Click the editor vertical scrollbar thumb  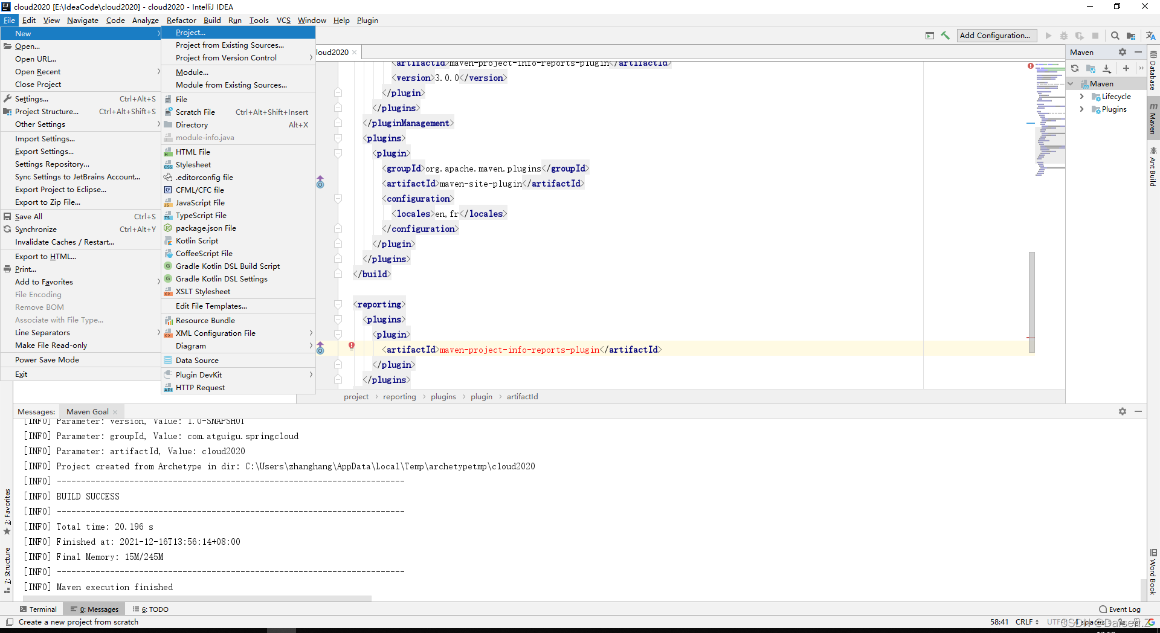pos(1032,302)
